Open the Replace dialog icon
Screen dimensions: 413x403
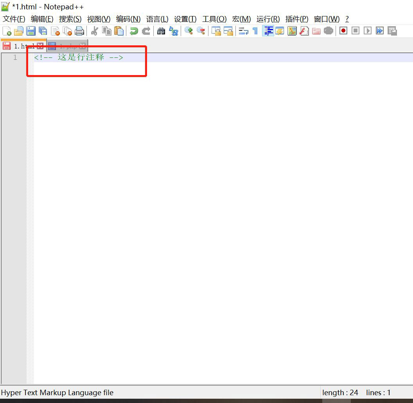point(174,31)
